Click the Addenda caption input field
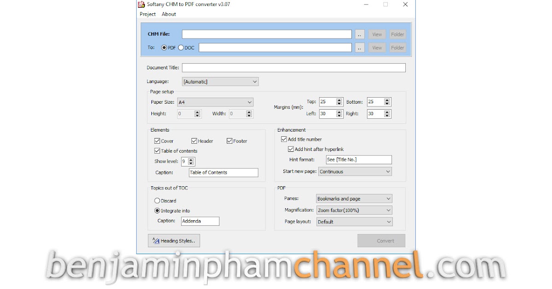Screen dimensions: 552x289 point(200,221)
